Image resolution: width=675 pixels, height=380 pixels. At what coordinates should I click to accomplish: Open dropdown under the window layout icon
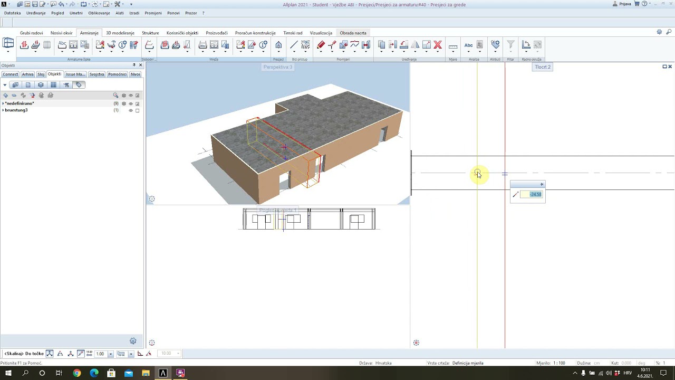[8, 52]
